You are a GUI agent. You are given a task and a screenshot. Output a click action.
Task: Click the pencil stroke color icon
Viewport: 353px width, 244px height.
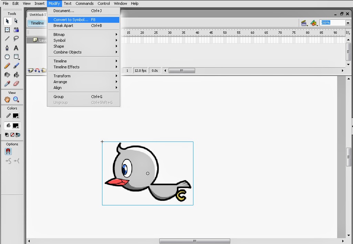click(8, 116)
